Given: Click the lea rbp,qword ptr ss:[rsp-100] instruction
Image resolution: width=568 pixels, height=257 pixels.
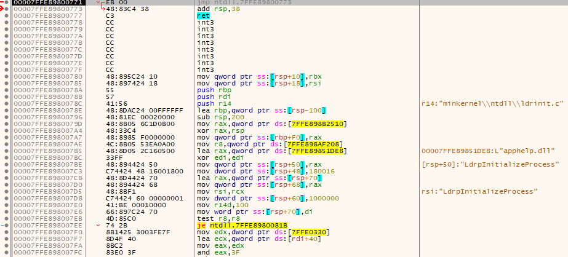Looking at the screenshot, I should click(262, 111).
